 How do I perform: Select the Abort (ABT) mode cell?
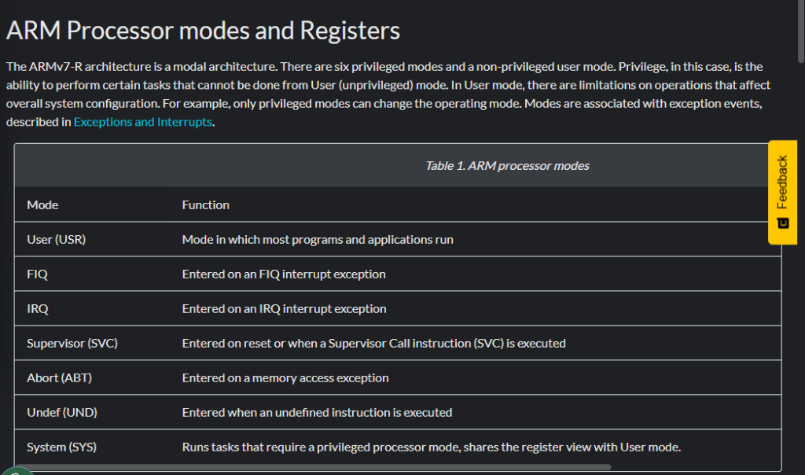click(x=59, y=377)
